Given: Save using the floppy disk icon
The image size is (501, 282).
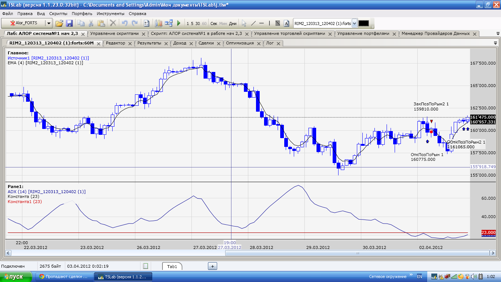Looking at the screenshot, I should point(69,23).
